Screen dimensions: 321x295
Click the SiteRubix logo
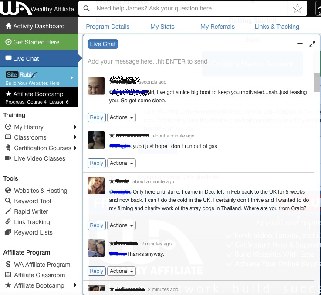point(21,75)
